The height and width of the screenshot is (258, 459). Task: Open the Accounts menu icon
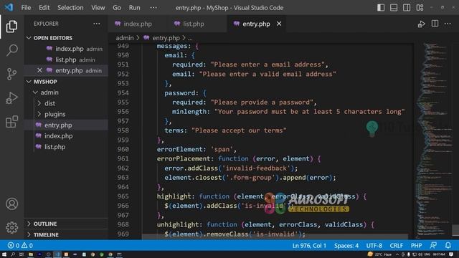tap(11, 204)
